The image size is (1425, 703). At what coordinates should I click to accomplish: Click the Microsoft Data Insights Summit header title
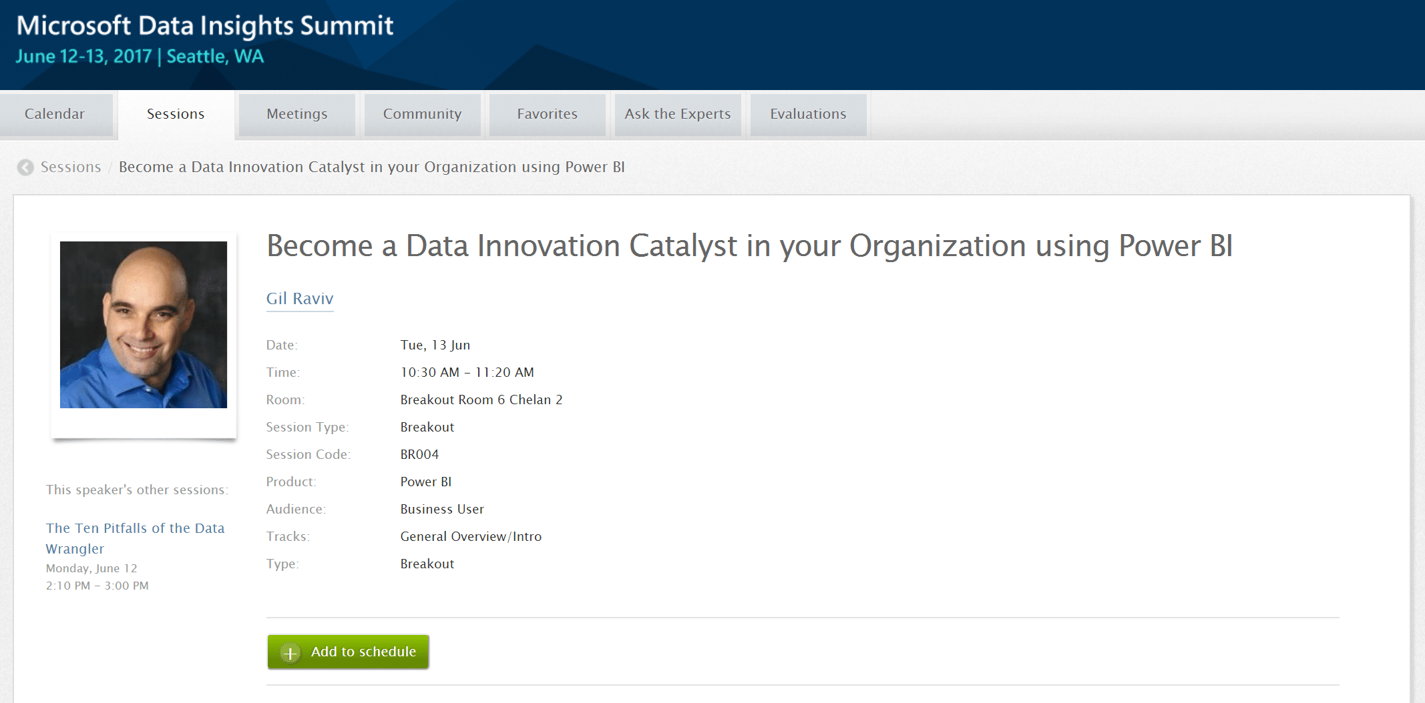205,26
